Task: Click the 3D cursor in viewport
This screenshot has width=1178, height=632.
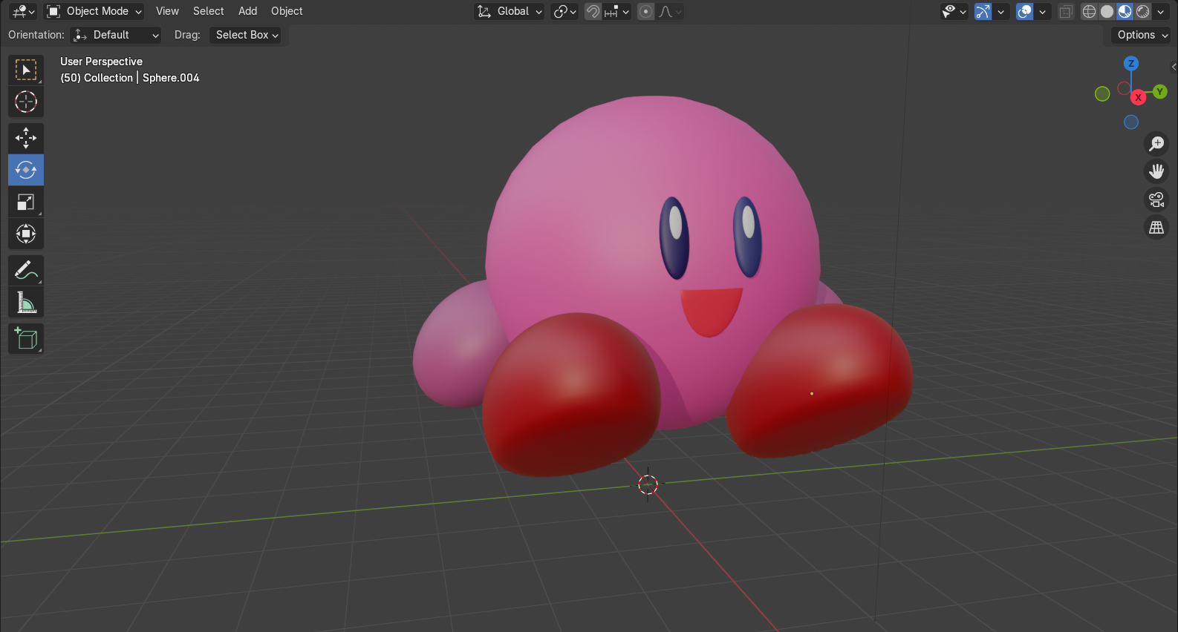Action: 648,484
